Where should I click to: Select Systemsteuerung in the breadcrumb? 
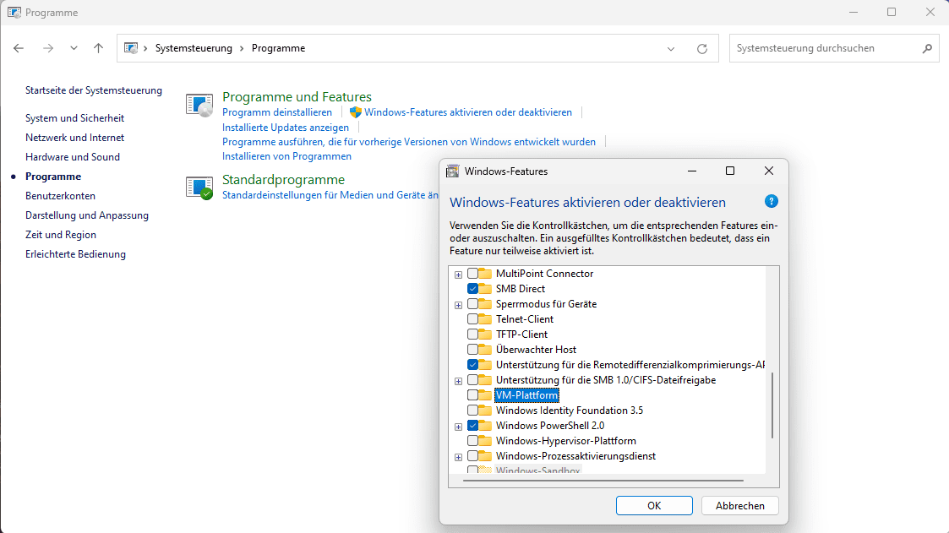[194, 48]
